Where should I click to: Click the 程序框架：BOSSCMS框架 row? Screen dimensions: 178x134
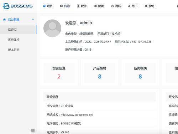[100, 124]
